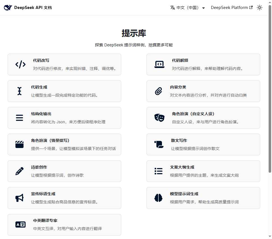This screenshot has height=239, width=272.
Task: Select the 诗歌创作 pencil icon
Action: pyautogui.click(x=19, y=171)
